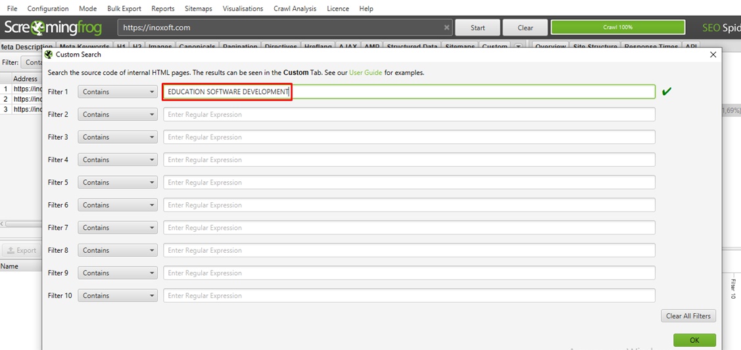Click the Filter 10 chart label
The height and width of the screenshot is (350, 741).
733,289
